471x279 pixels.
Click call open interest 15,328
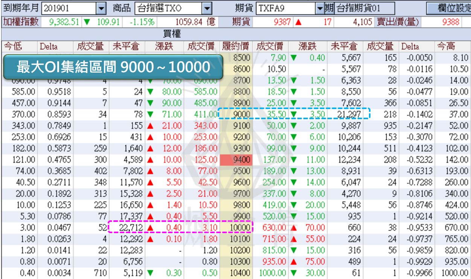coord(131,194)
